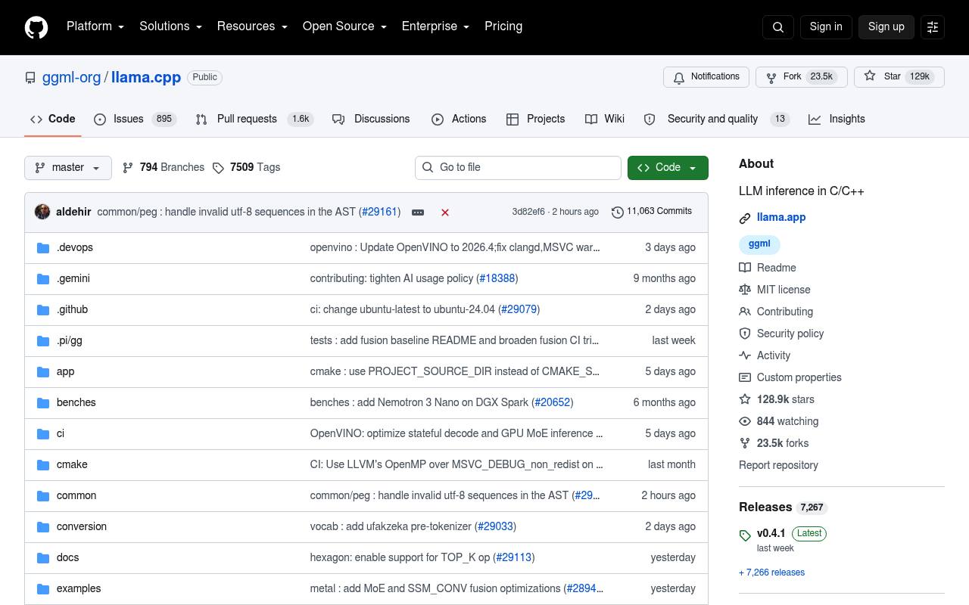
Task: Open the Pricing page
Action: [503, 26]
